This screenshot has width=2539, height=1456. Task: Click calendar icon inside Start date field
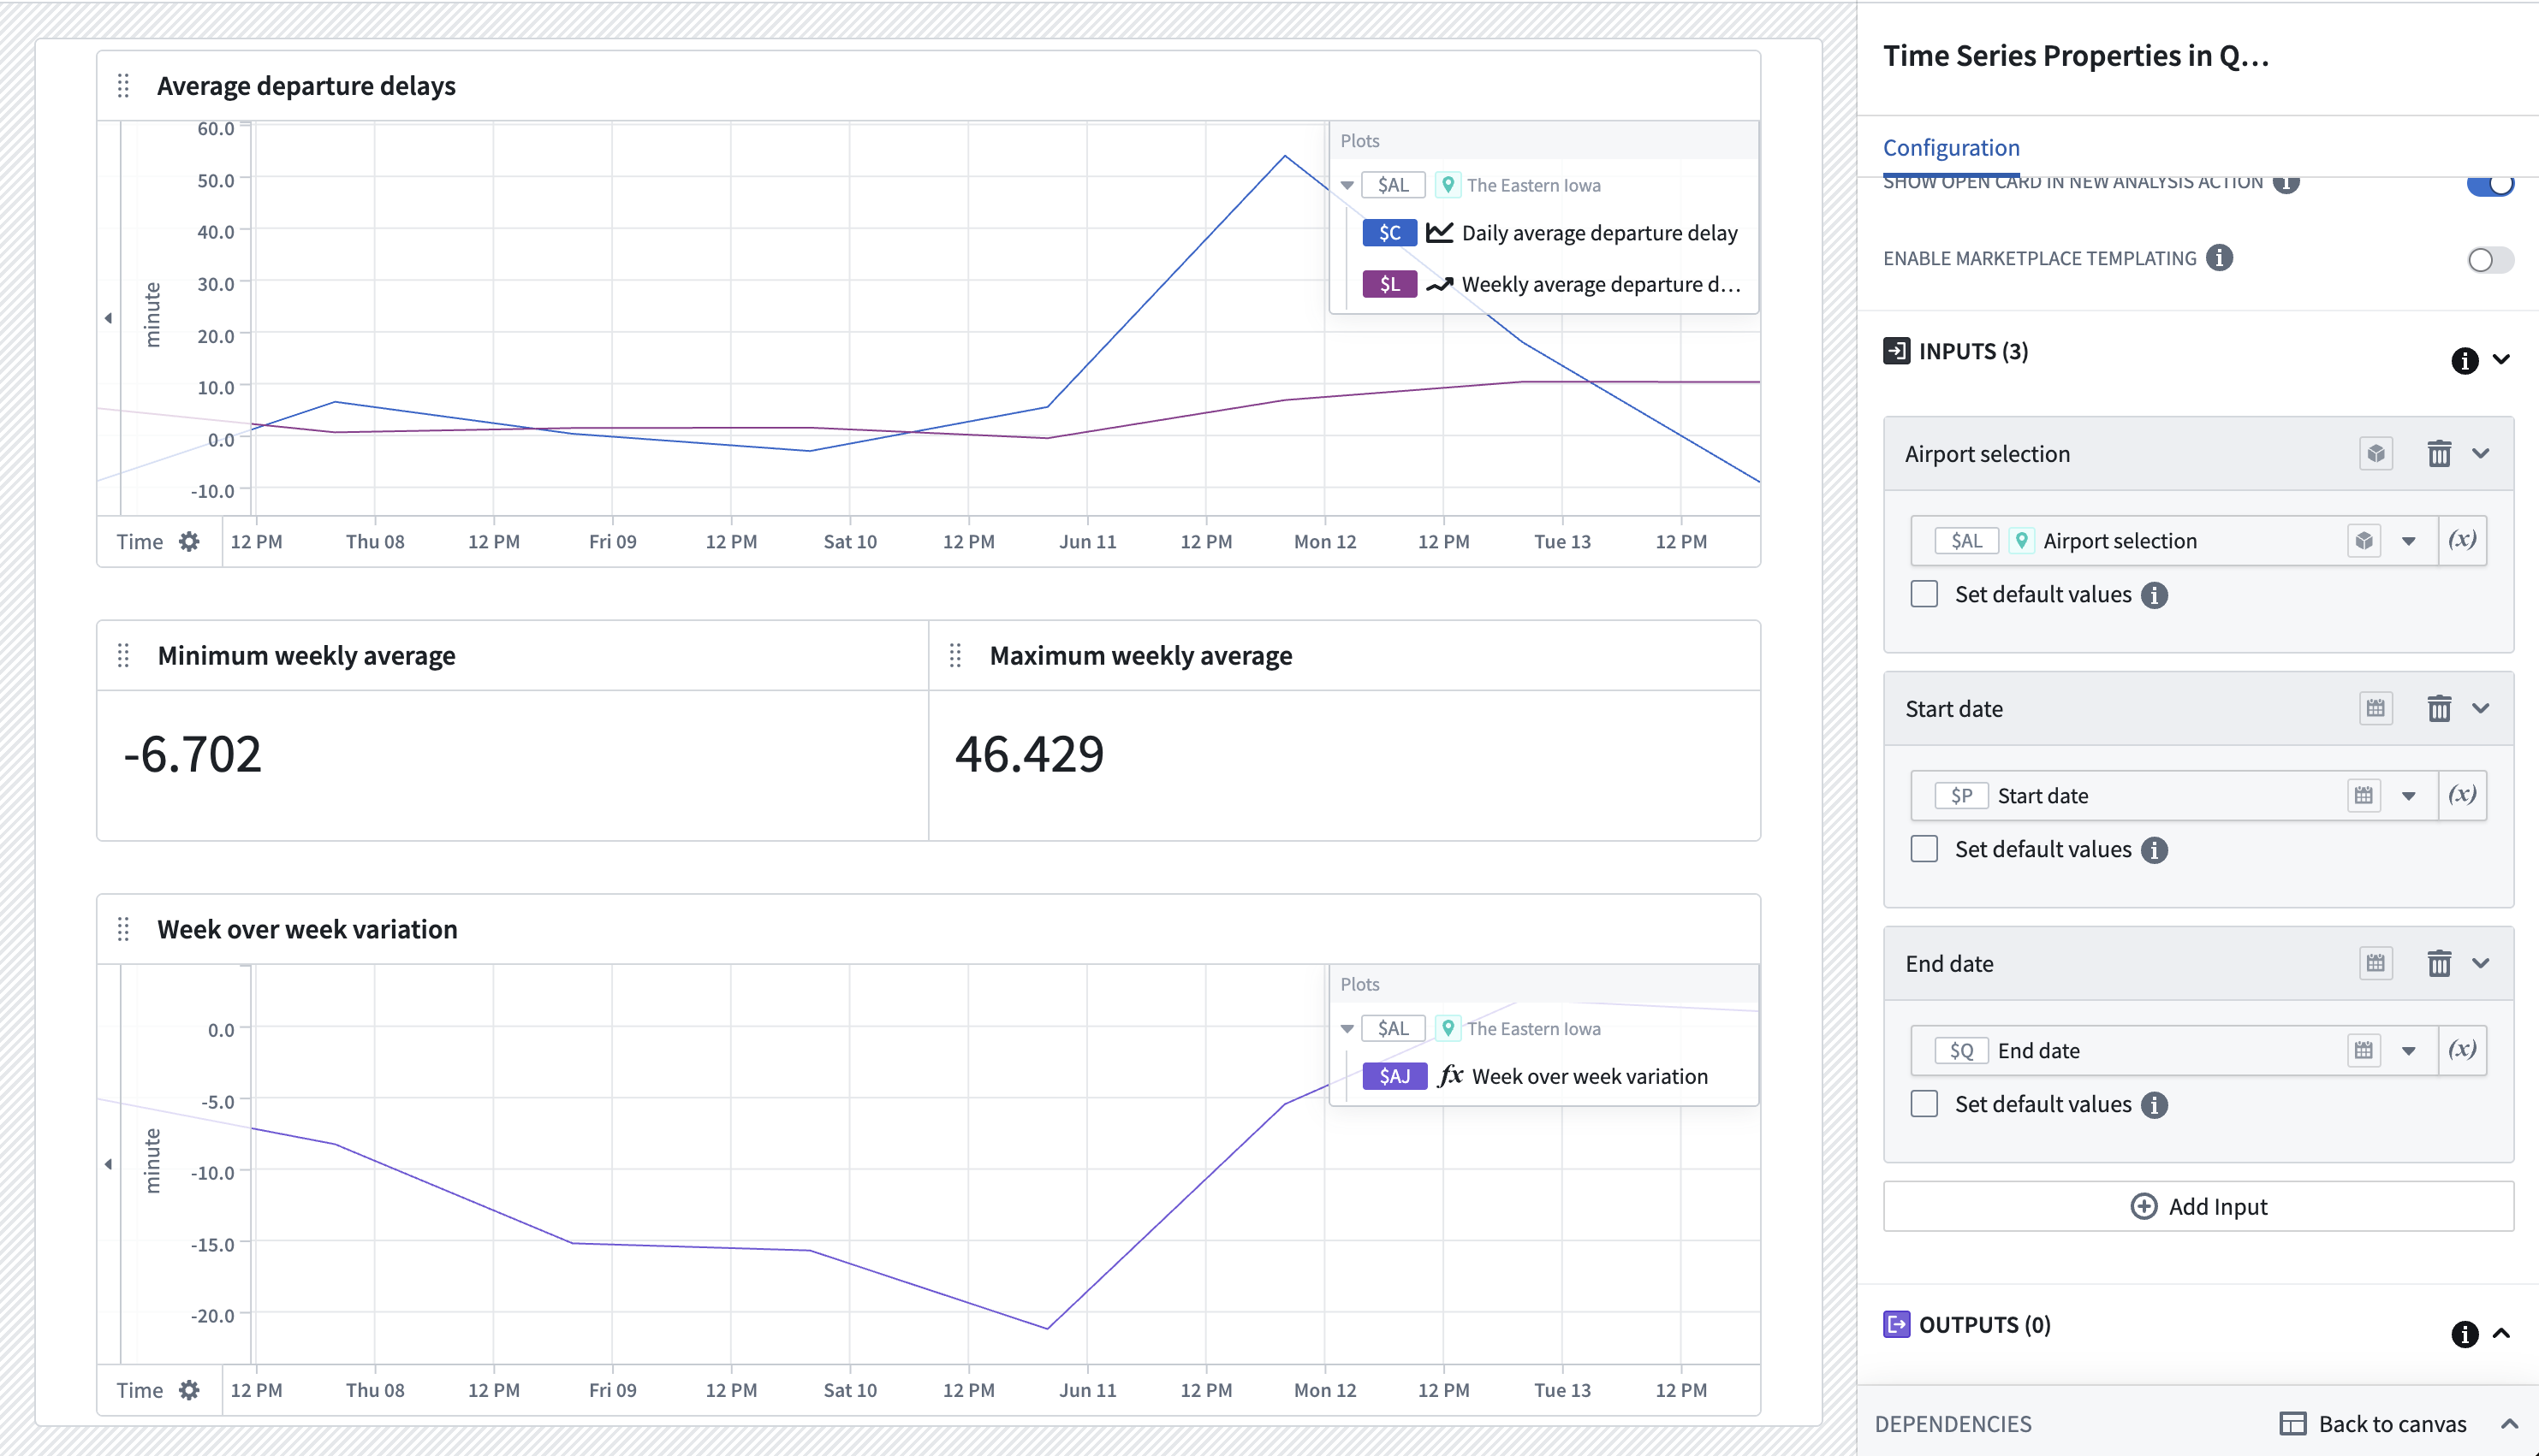click(x=2364, y=796)
